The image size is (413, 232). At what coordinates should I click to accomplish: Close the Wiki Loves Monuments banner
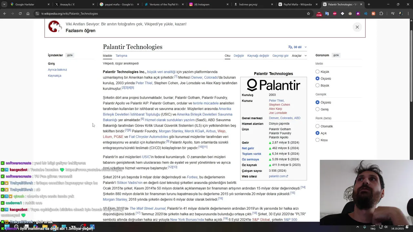(357, 27)
